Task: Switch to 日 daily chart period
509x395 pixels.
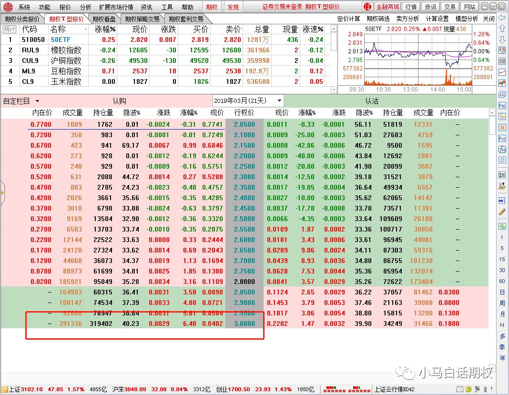Action: click(502, 295)
